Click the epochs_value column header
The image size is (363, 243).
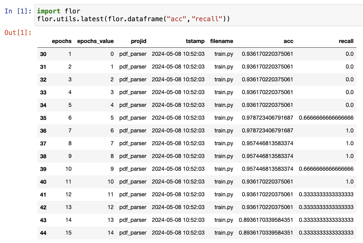pyautogui.click(x=95, y=41)
